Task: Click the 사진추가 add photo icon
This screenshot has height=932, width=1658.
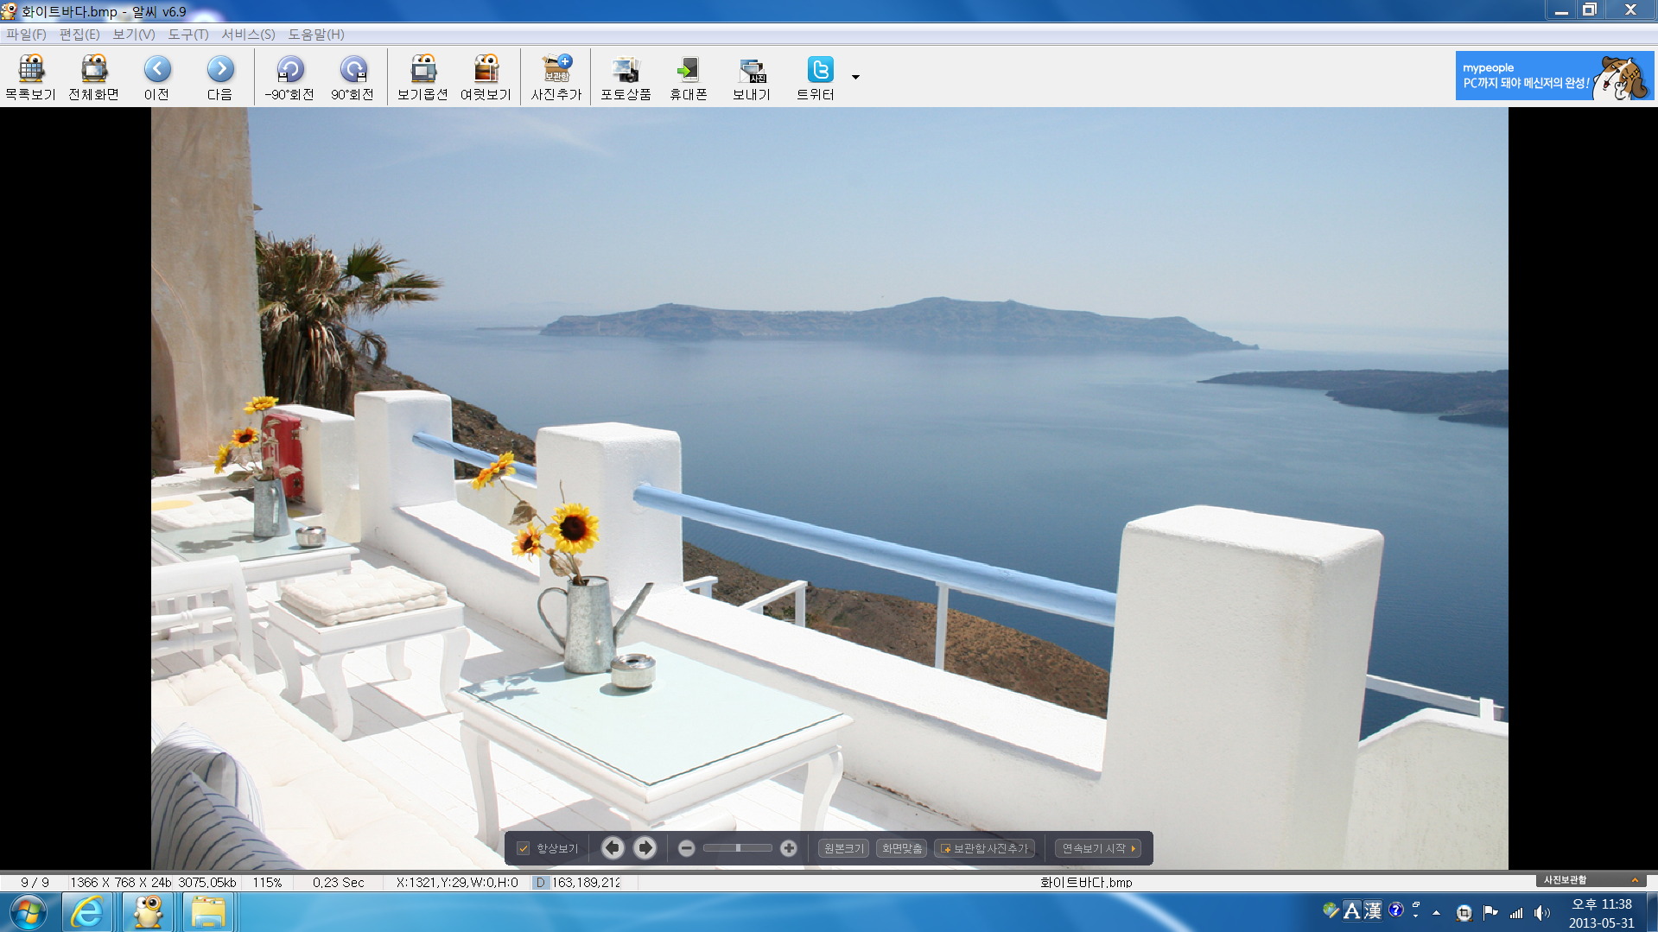Action: pyautogui.click(x=556, y=77)
